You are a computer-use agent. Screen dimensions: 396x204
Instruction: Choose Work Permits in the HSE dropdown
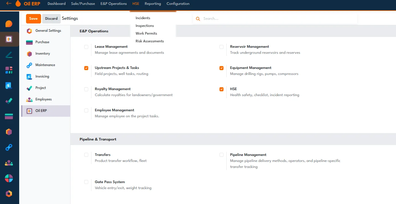[146, 33]
